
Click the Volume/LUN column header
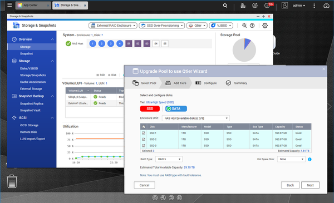[78, 91]
